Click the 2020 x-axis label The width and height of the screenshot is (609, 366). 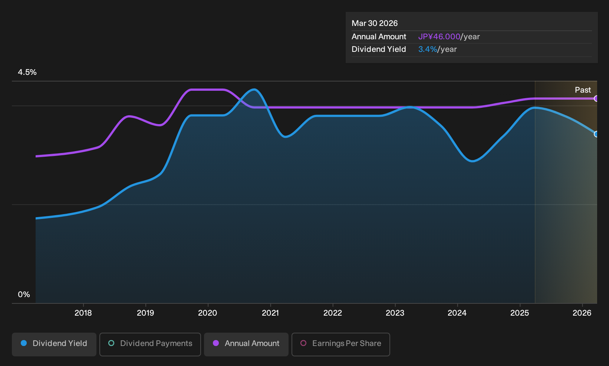[208, 313]
